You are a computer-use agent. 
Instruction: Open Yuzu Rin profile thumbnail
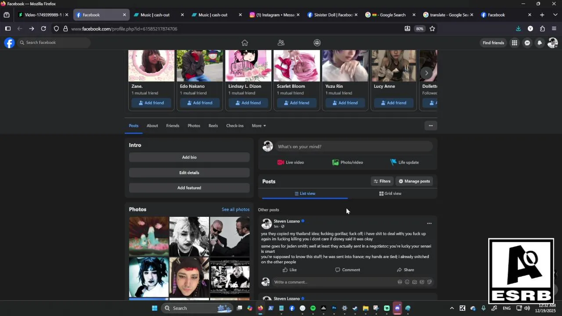pos(345,66)
